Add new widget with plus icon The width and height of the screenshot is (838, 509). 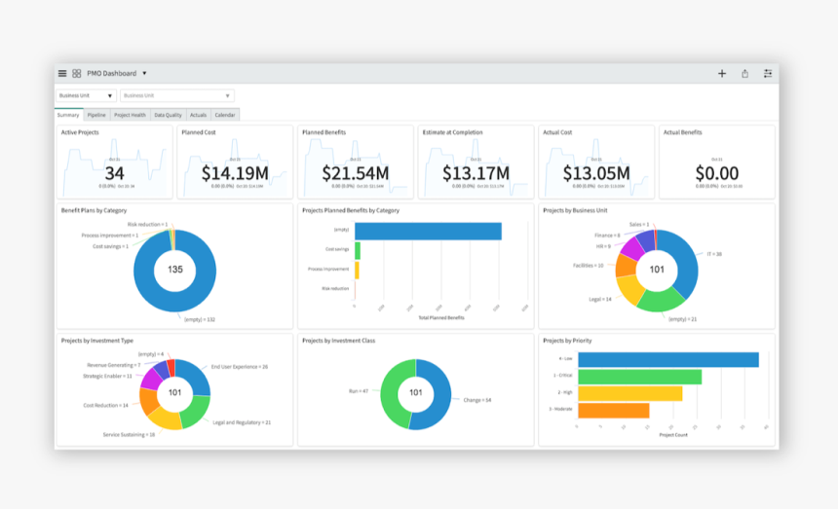[x=721, y=74]
